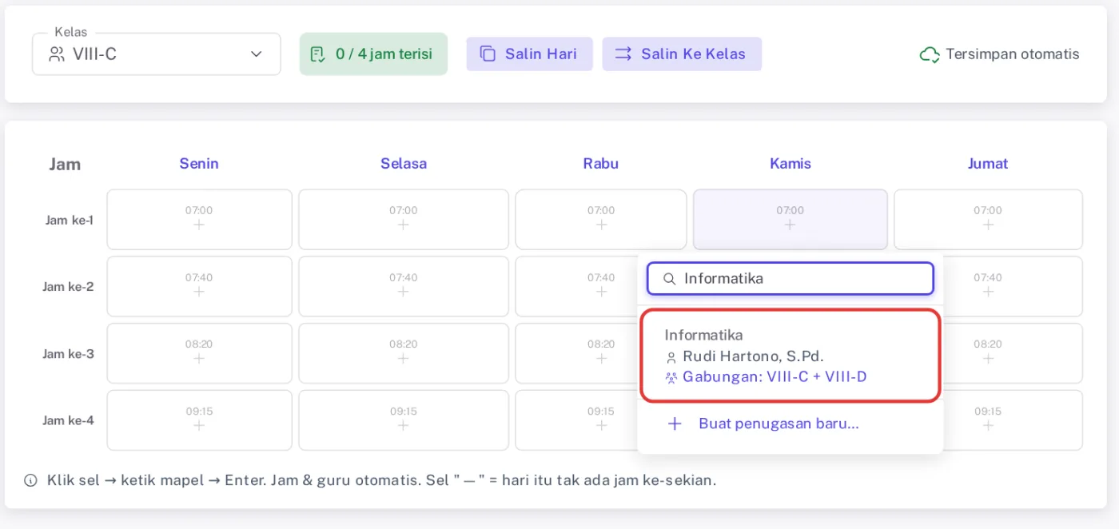Viewport: 1119px width, 529px height.
Task: Open the Kelas VIII-C dropdown
Action: pyautogui.click(x=157, y=54)
